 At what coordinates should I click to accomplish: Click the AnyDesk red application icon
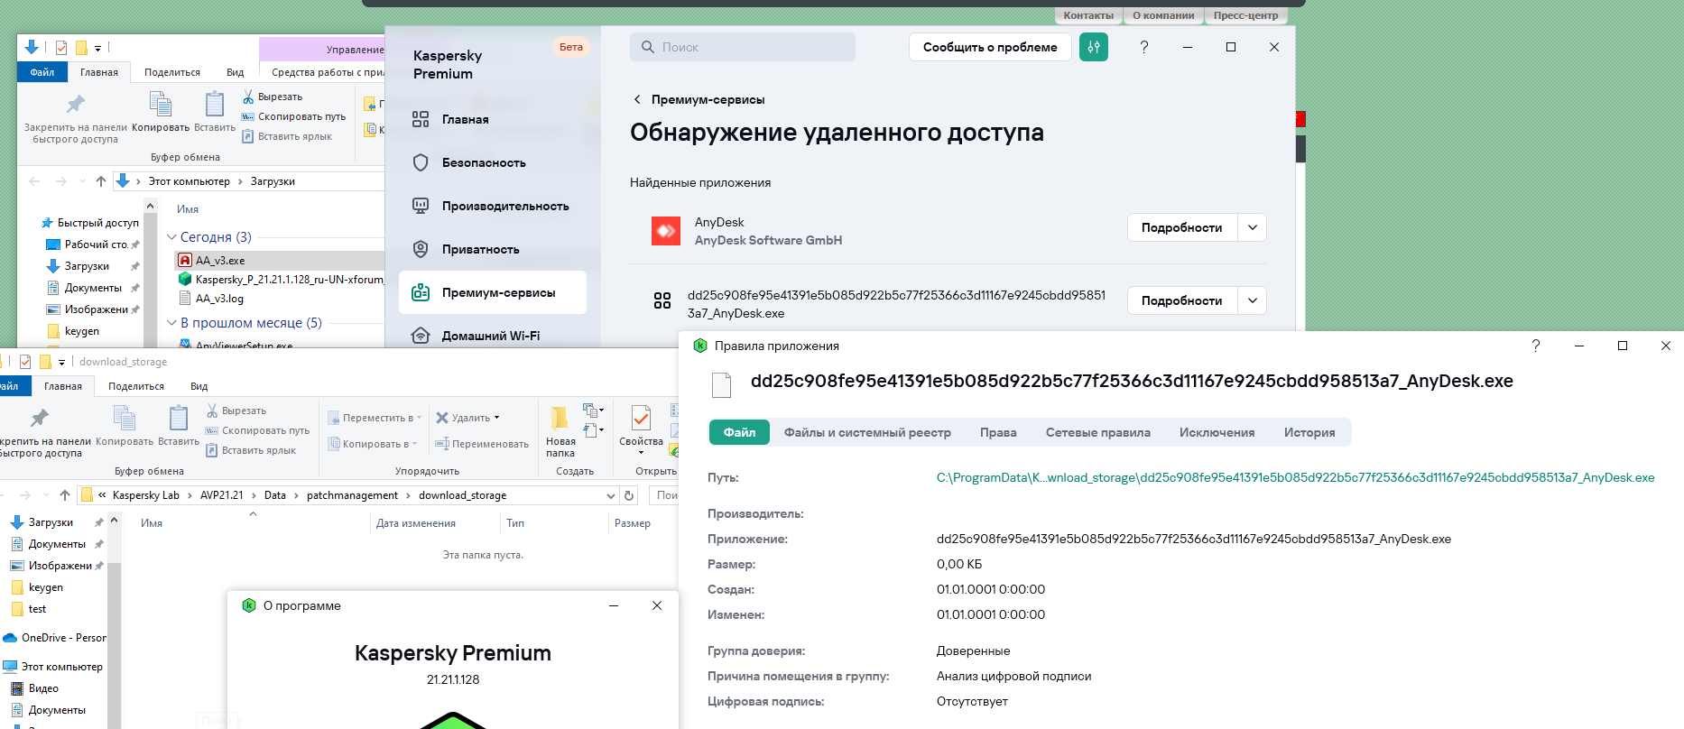(666, 231)
